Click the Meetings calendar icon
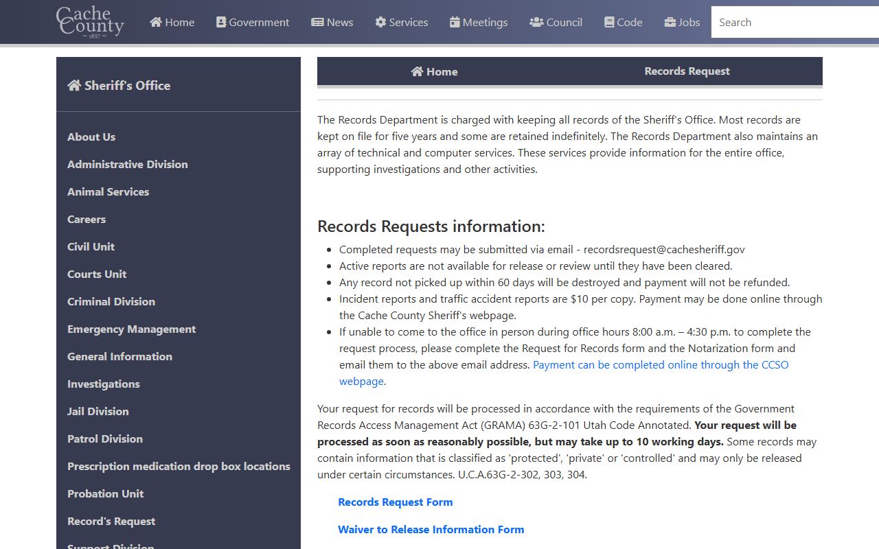This screenshot has width=879, height=549. (x=455, y=22)
